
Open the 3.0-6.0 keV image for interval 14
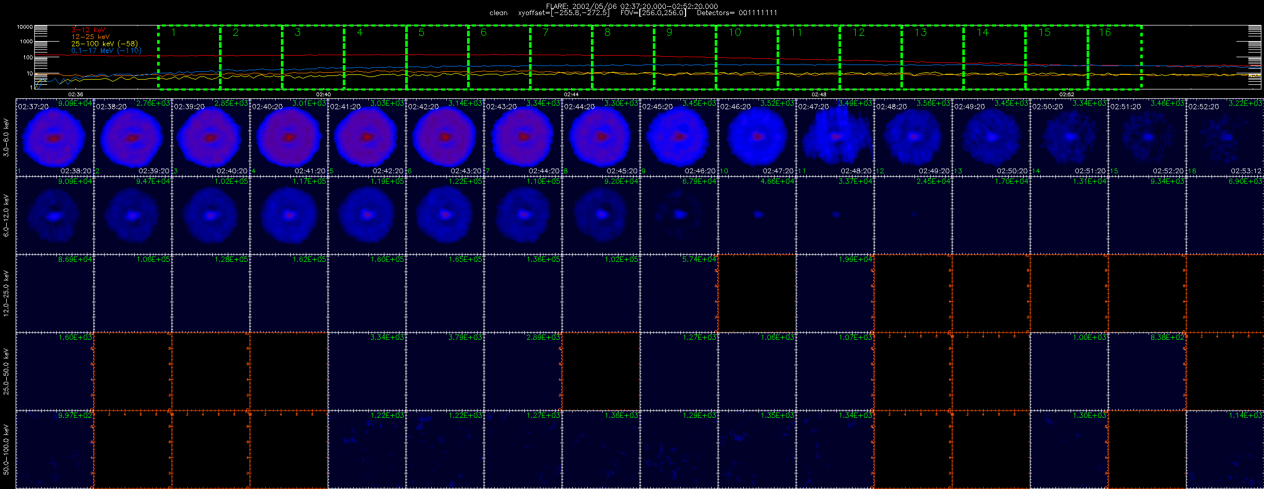pos(1069,137)
